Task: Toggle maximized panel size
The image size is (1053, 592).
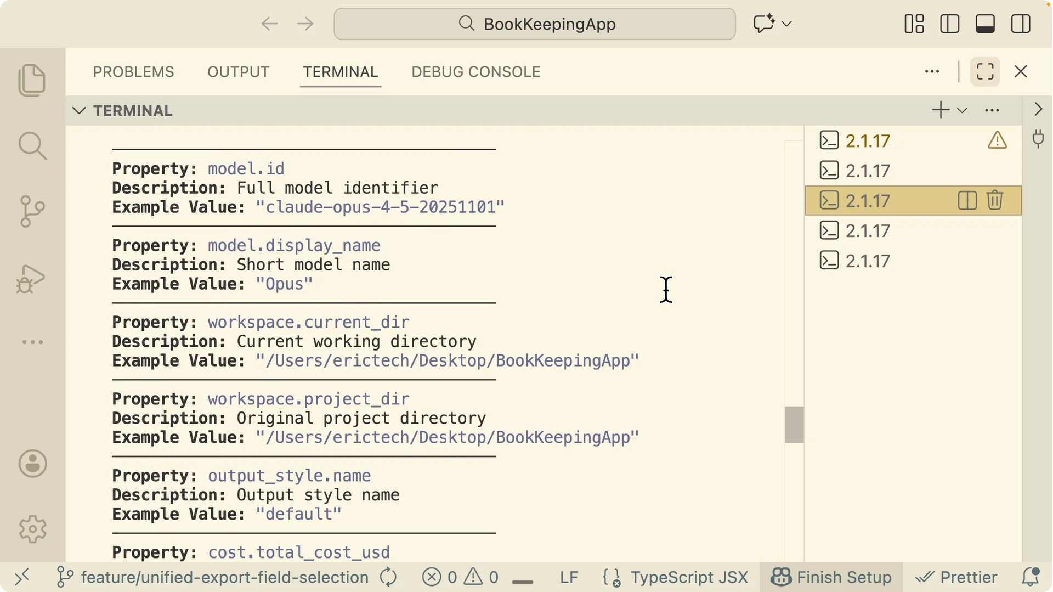Action: click(985, 71)
